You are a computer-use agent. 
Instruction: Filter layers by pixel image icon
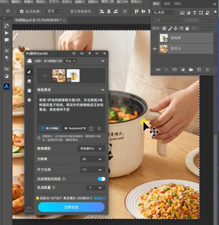[x=182, y=13]
